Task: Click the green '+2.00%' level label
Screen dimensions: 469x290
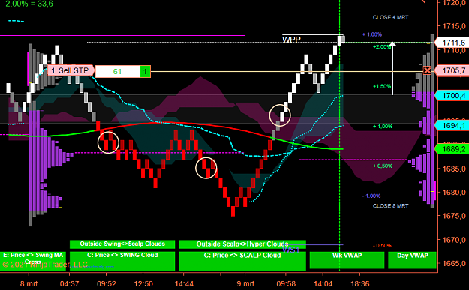Action: pos(382,47)
